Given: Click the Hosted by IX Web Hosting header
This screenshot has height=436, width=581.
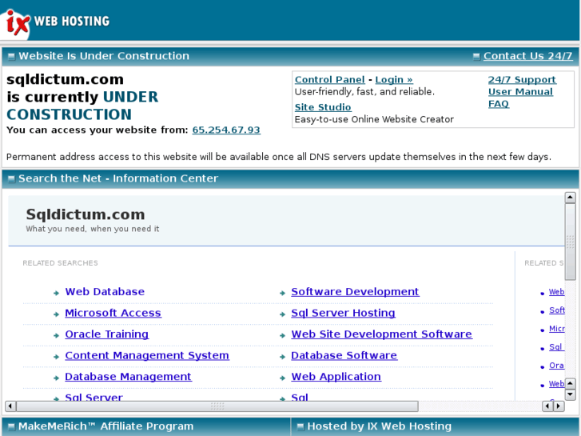Looking at the screenshot, I should click(380, 426).
